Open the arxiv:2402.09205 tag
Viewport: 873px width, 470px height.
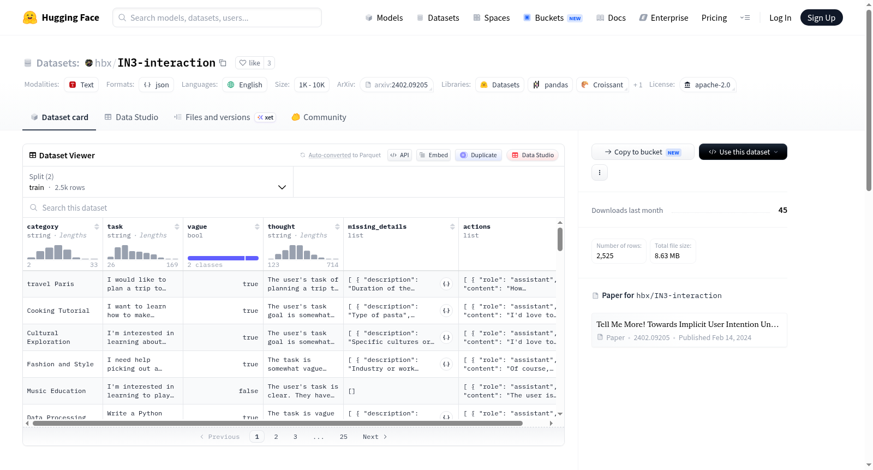coord(397,85)
